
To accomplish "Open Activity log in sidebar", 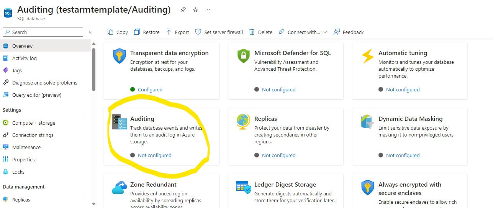I will 24,58.
